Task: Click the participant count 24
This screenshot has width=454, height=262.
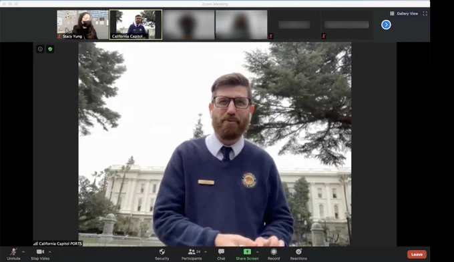Action: coord(198,252)
